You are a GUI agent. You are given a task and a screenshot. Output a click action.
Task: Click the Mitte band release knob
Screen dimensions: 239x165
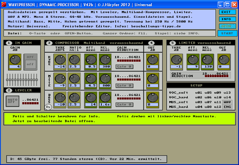(105, 79)
